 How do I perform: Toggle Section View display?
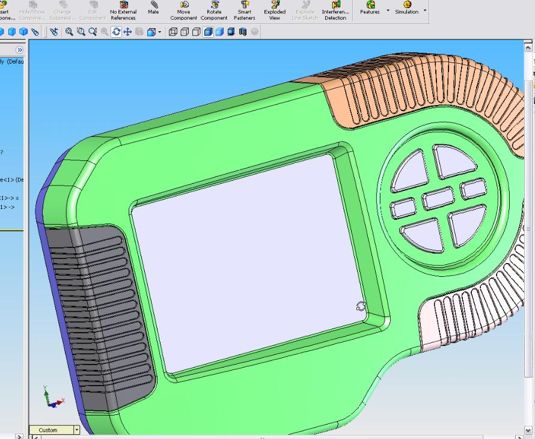(243, 32)
